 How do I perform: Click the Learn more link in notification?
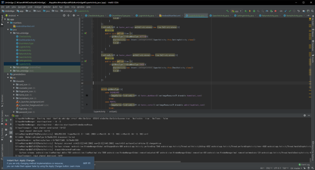[x=75, y=166]
